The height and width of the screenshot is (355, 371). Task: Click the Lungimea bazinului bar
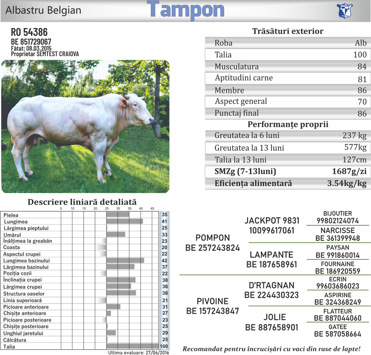coord(125,260)
